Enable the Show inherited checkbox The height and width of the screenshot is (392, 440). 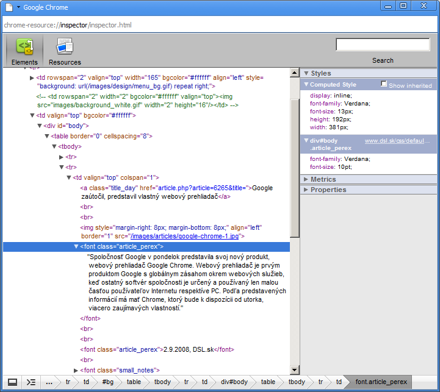coord(384,84)
